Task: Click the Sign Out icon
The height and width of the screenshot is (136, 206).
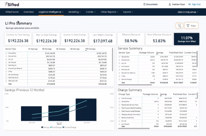Action: [x=190, y=4]
